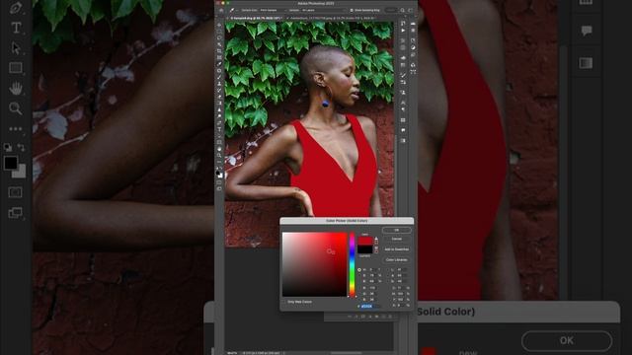Image resolution: width=632 pixels, height=355 pixels.
Task: Click the C (cyan) percentage field
Action: point(402,288)
